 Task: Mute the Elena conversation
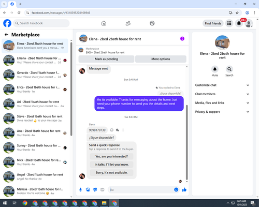tap(215, 69)
